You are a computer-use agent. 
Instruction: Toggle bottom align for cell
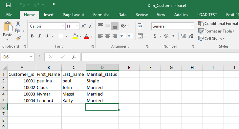(115, 26)
